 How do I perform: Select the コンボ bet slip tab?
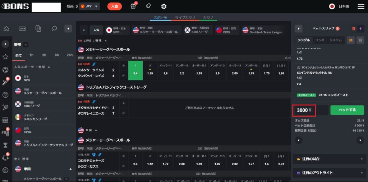pyautogui.click(x=319, y=40)
